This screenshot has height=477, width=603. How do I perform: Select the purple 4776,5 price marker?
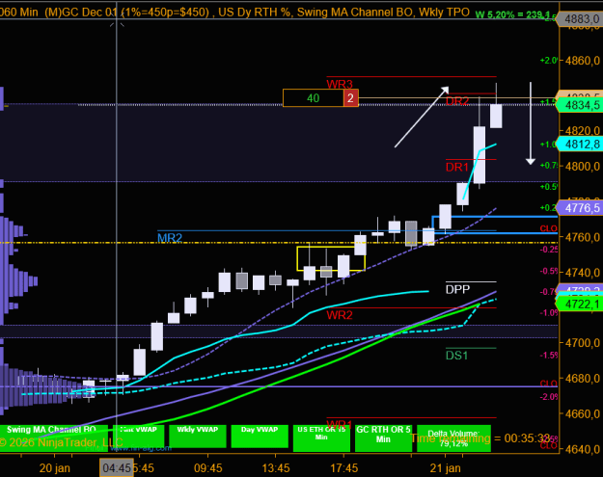pyautogui.click(x=580, y=208)
